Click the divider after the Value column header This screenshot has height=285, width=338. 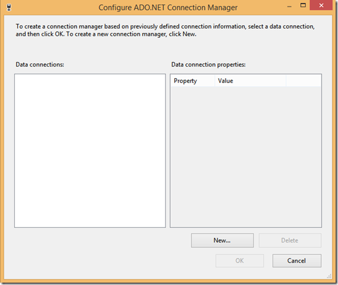[286, 81]
